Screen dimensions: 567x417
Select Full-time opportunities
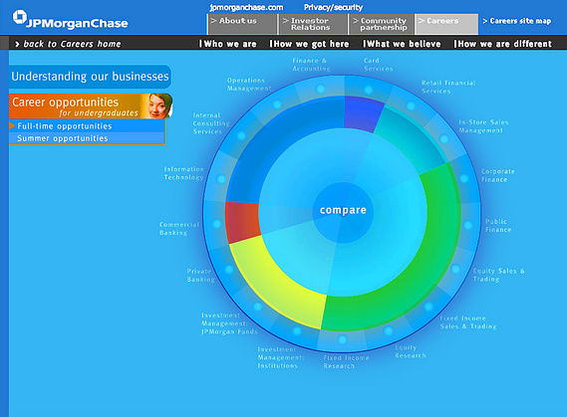point(87,126)
